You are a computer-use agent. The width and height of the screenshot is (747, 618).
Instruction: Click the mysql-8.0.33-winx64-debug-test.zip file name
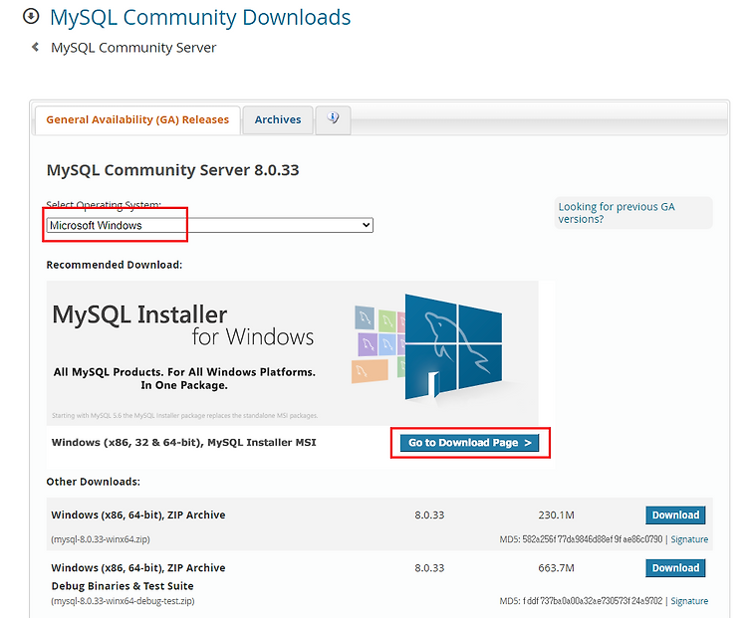pyautogui.click(x=123, y=601)
